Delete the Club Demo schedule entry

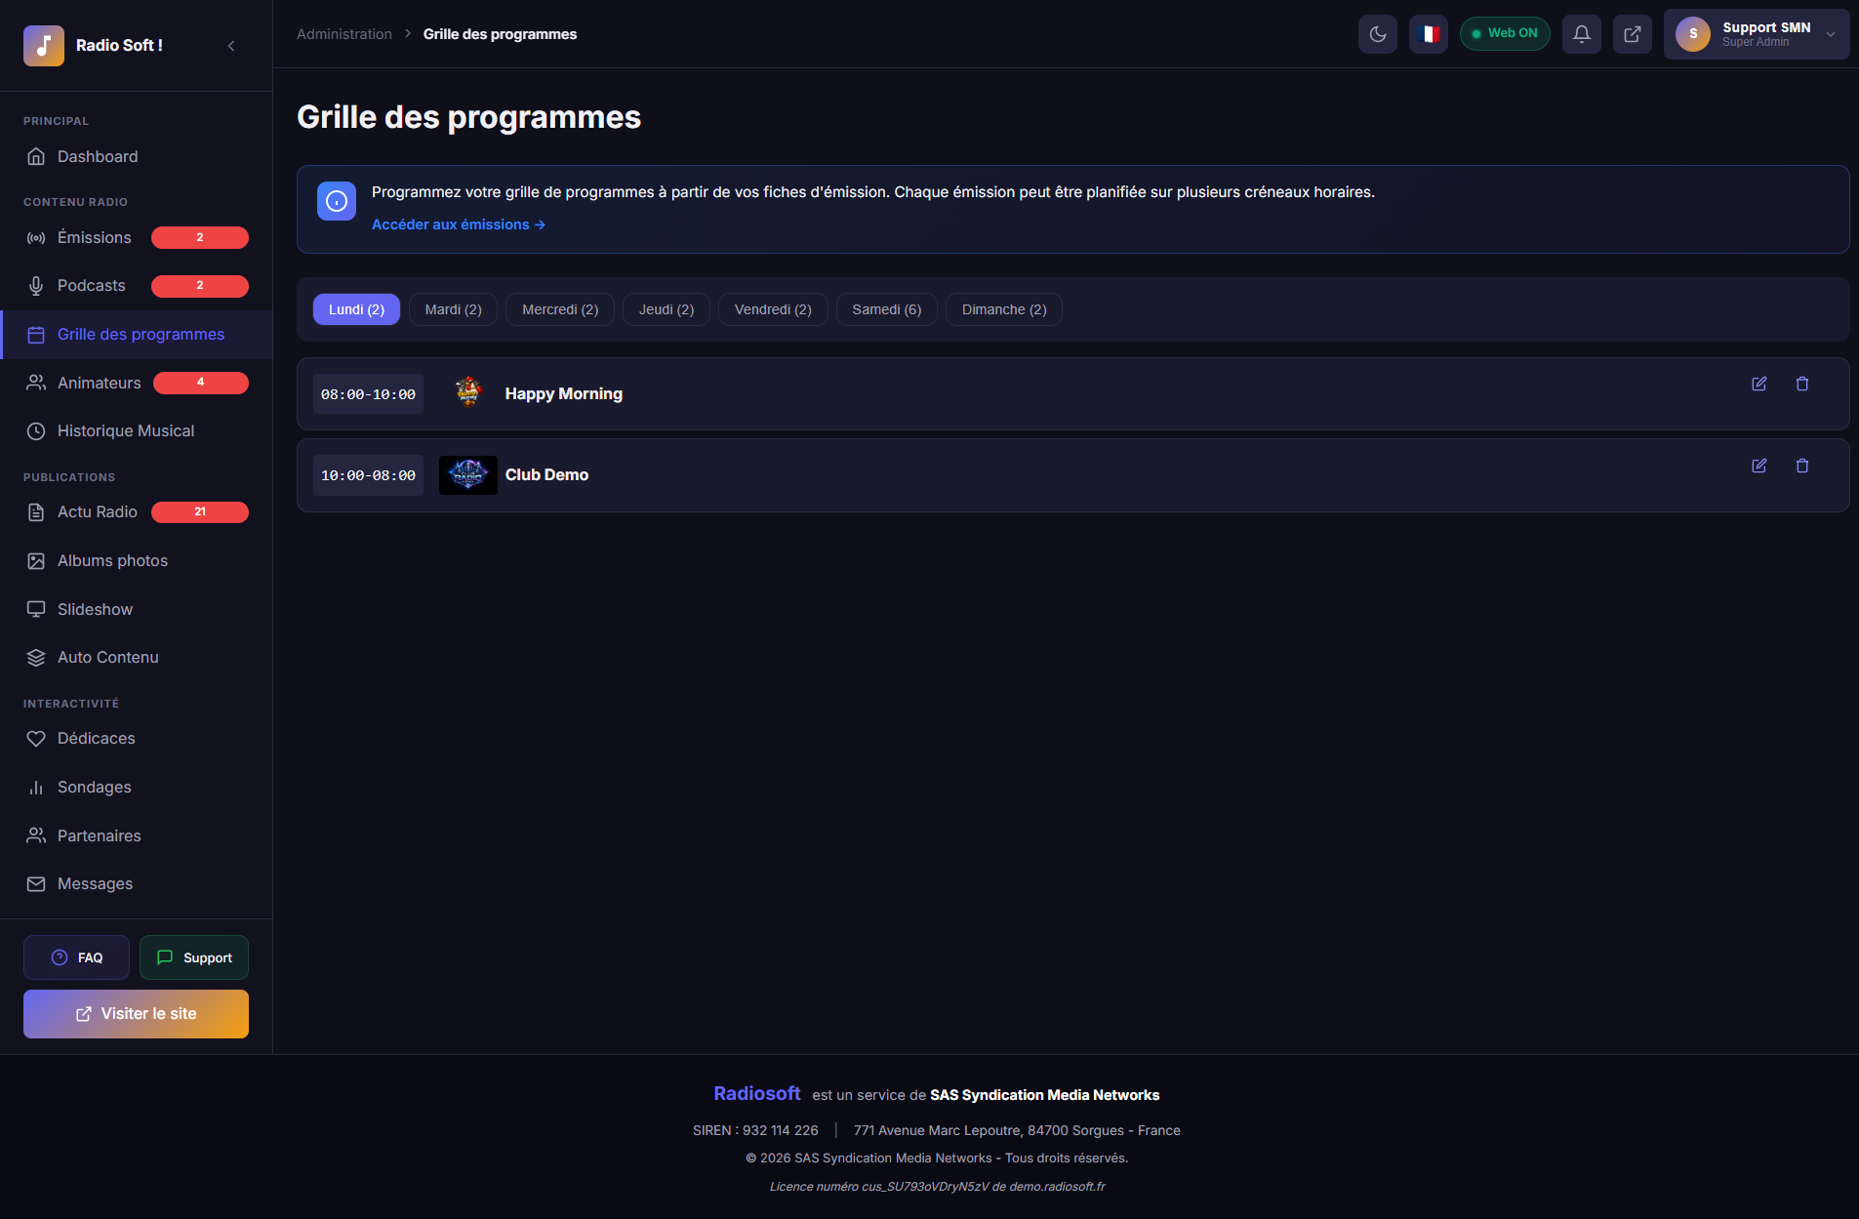pos(1801,466)
